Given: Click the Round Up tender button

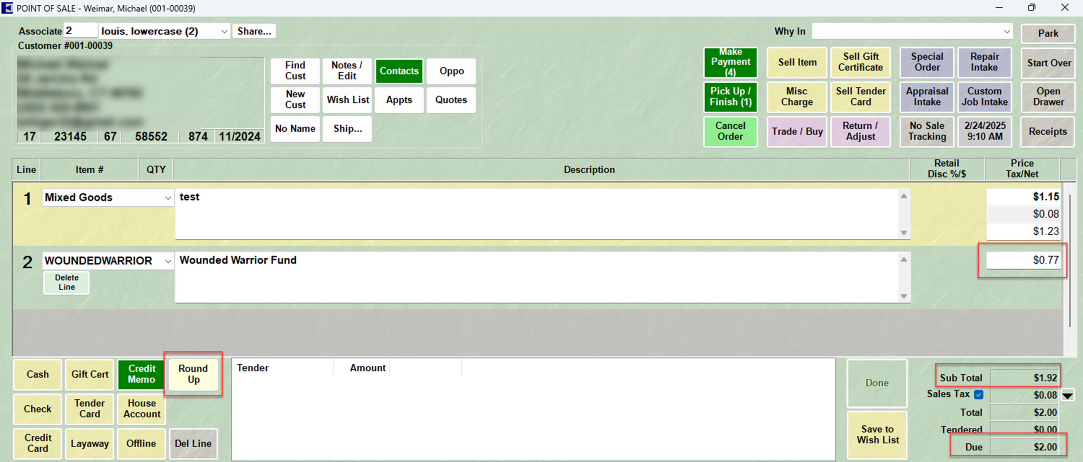Looking at the screenshot, I should (193, 373).
